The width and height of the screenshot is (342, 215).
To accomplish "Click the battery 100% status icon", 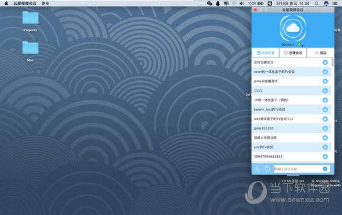I will coord(256,3).
